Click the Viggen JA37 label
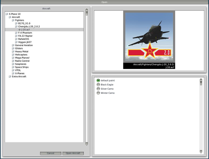Image resolution: width=209 pixels, height=159 pixels. point(25,42)
